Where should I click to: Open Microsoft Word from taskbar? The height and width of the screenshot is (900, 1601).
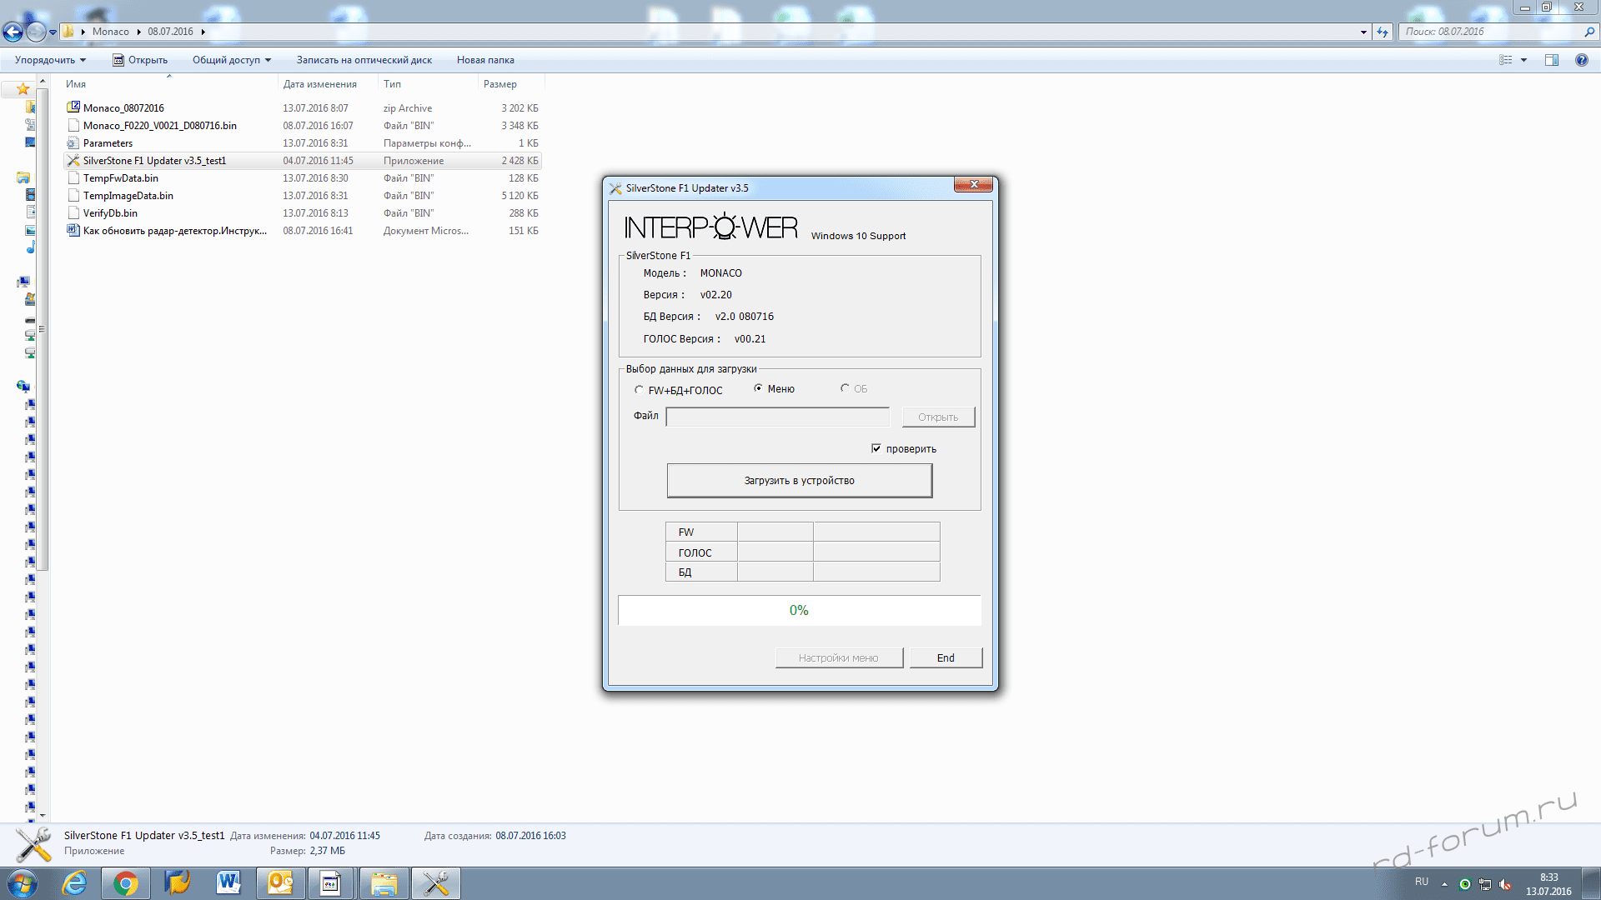point(228,883)
